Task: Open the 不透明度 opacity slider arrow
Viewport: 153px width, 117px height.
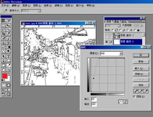Action: (141, 25)
